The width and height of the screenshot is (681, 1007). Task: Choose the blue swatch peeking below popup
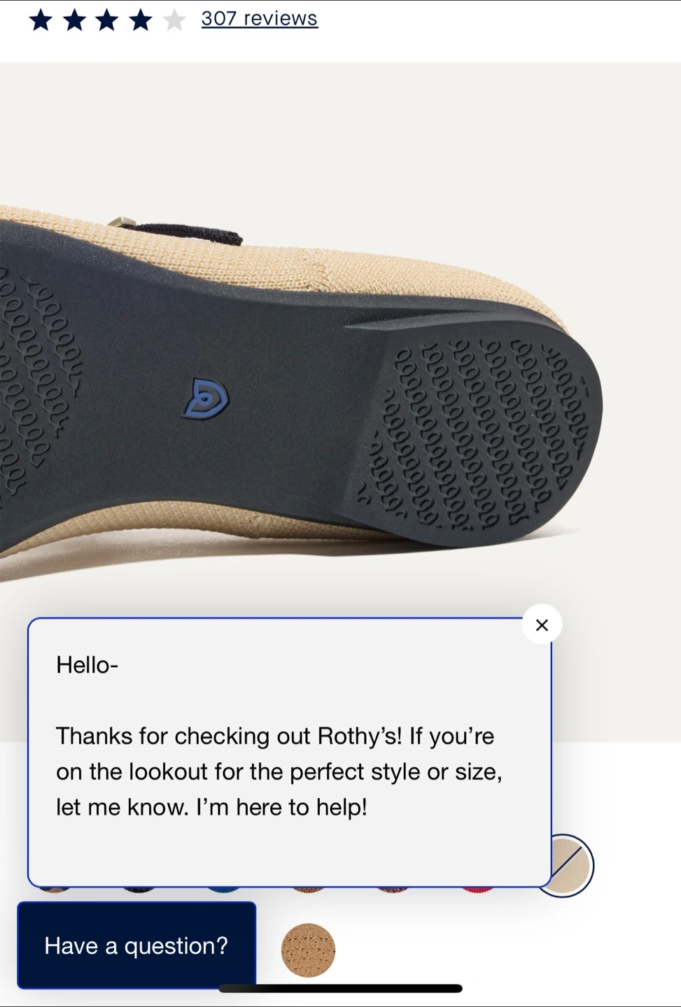[x=223, y=890]
